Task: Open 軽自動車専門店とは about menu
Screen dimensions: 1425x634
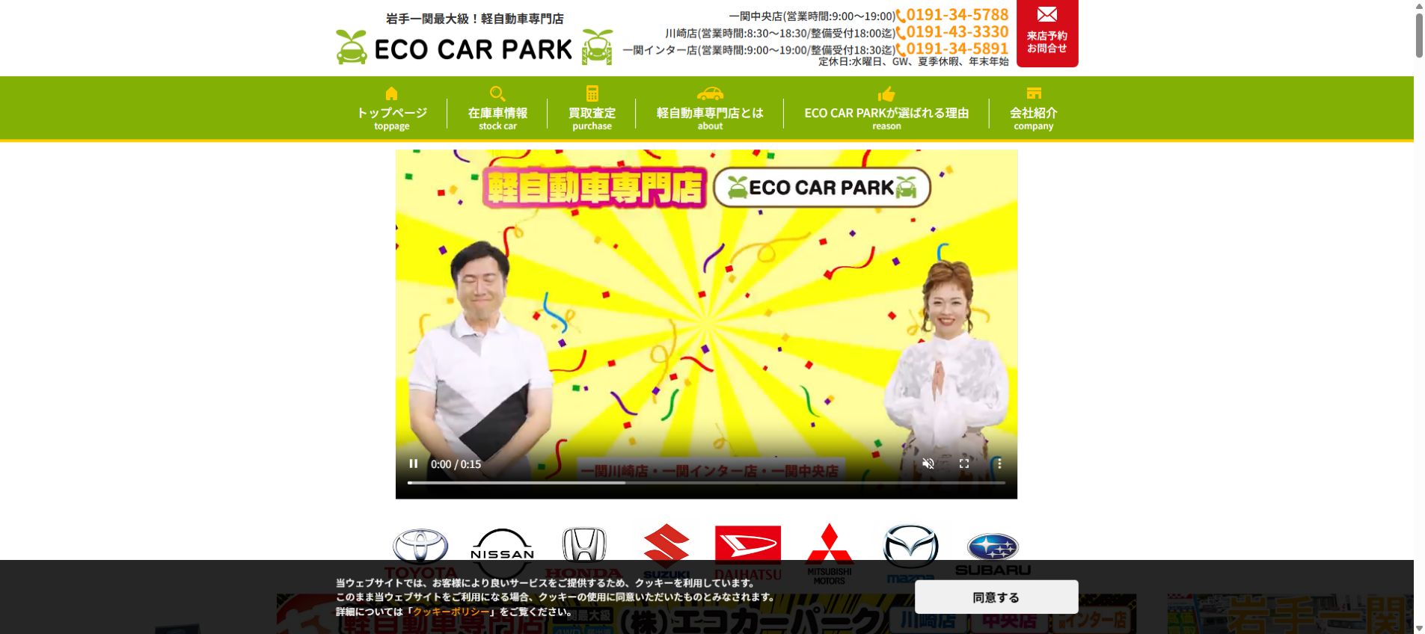Action: point(710,109)
